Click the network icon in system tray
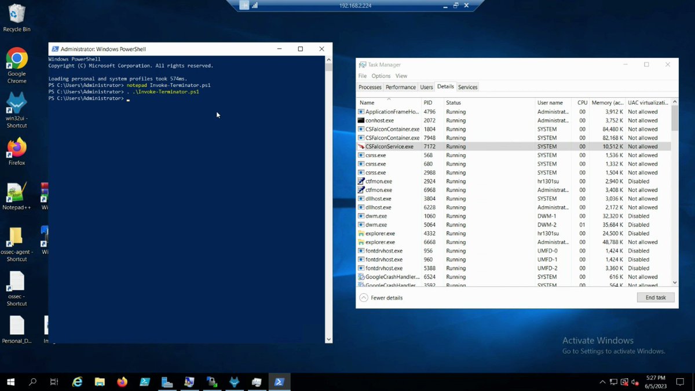The height and width of the screenshot is (391, 695). point(613,382)
